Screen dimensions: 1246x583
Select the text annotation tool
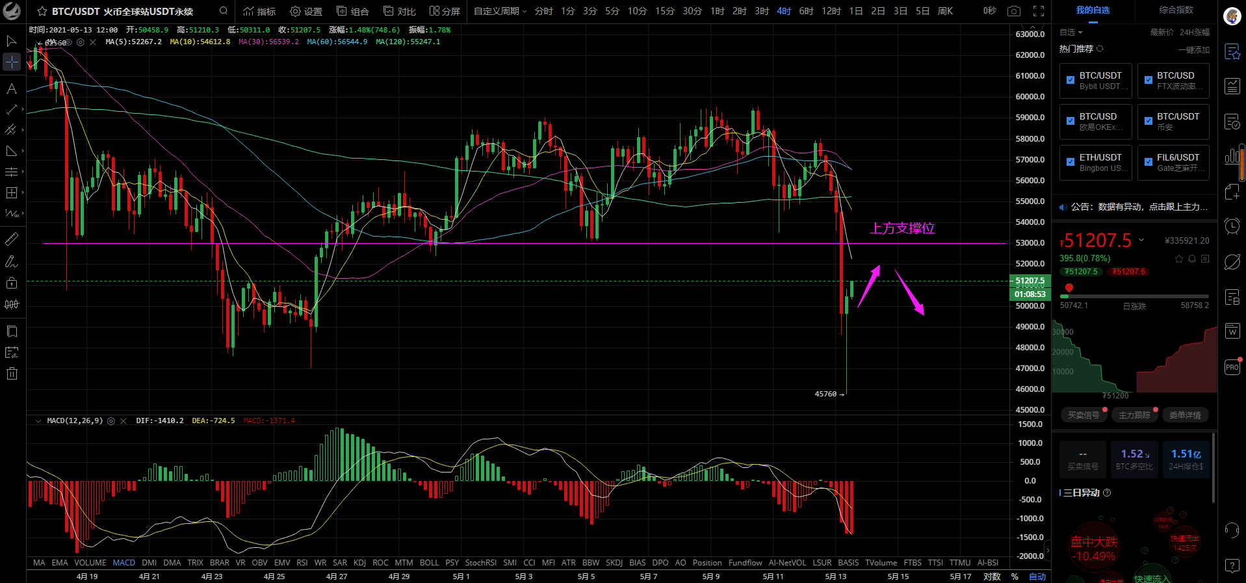12,89
